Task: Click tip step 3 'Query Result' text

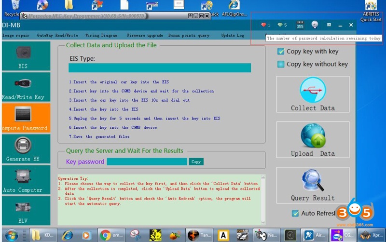Action: click(x=102, y=199)
